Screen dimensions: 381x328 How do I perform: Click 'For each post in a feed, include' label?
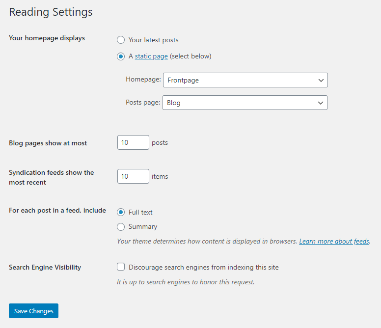click(x=57, y=211)
